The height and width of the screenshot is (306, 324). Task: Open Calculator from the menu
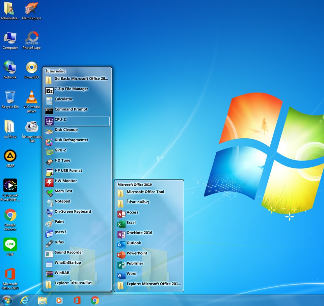pos(77,101)
